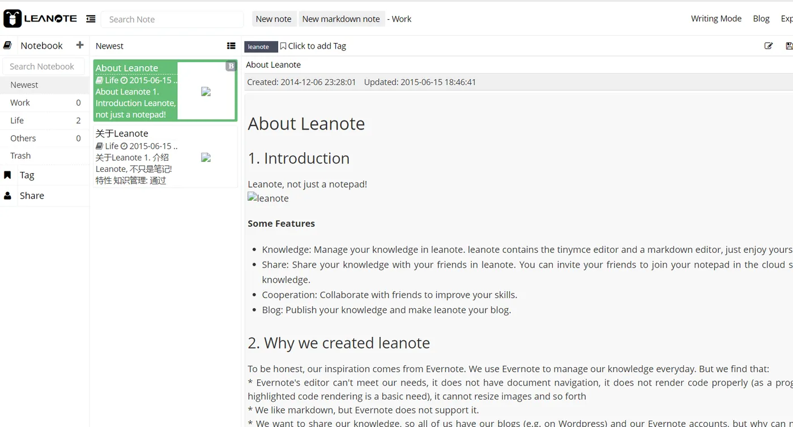Expand the Tag section

27,175
